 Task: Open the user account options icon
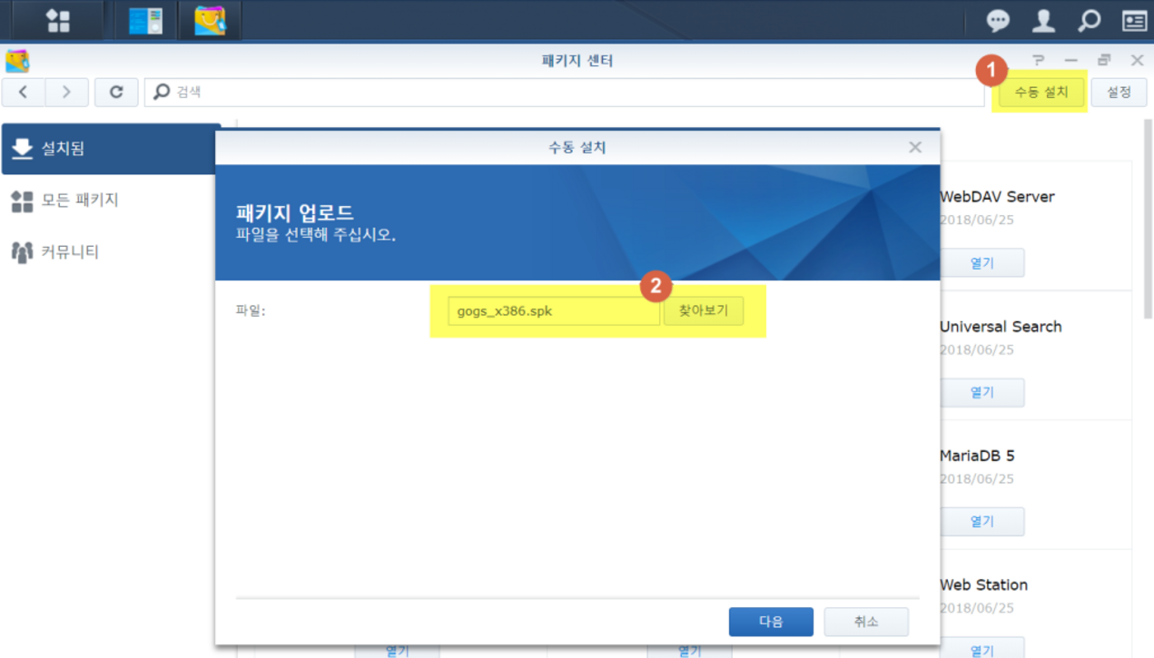[1043, 21]
